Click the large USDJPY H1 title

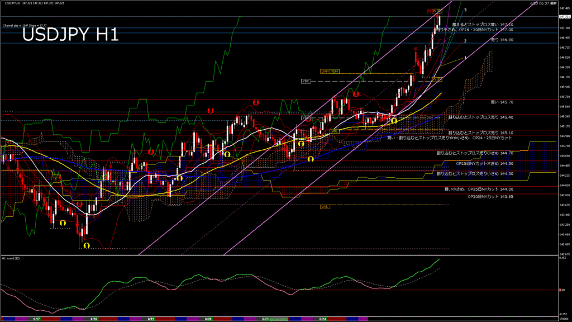click(70, 35)
